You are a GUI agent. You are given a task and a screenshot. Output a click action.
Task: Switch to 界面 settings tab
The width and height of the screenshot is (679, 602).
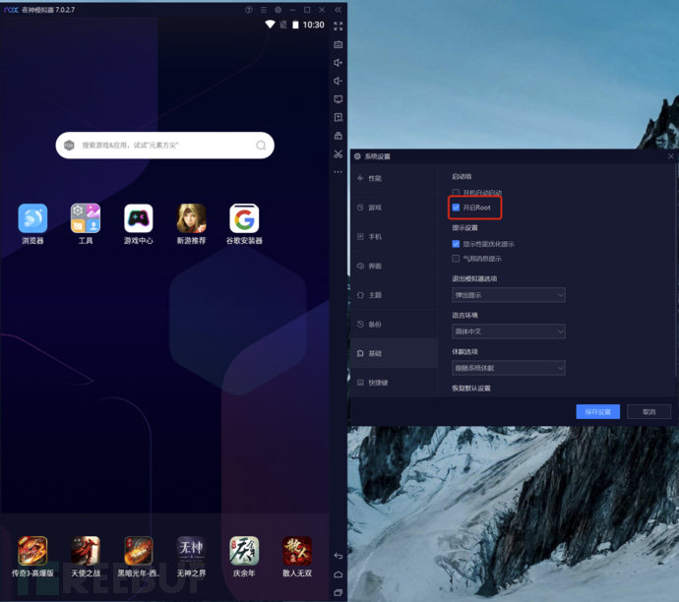[394, 267]
